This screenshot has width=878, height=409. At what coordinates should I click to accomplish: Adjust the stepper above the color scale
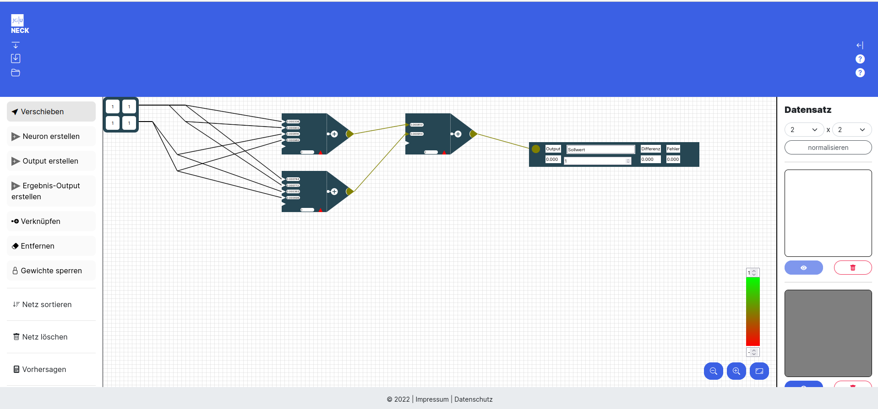coord(753,273)
